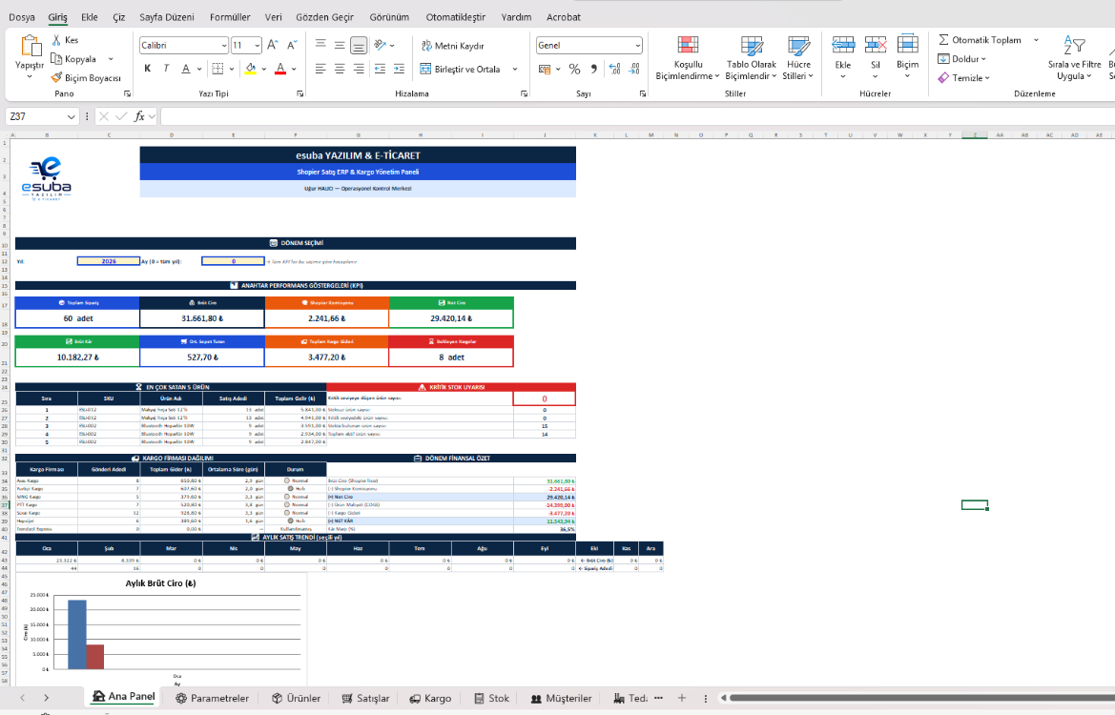
Task: Left-align the cell text
Action: pos(320,69)
